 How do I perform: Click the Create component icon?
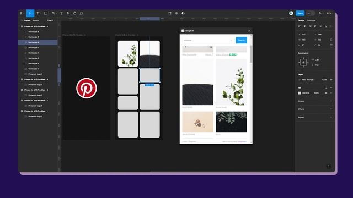tap(176, 13)
